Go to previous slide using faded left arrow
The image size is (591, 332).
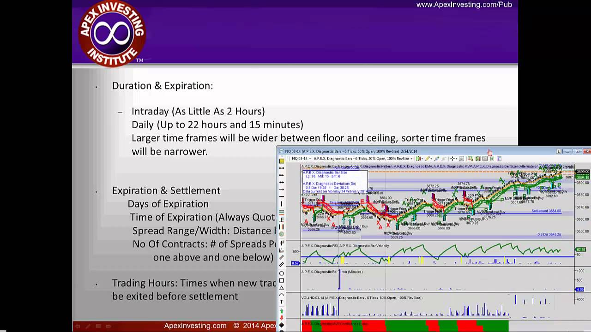coord(78,326)
